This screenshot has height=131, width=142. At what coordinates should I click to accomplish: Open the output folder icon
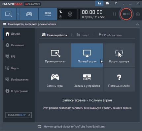click(x=108, y=3)
